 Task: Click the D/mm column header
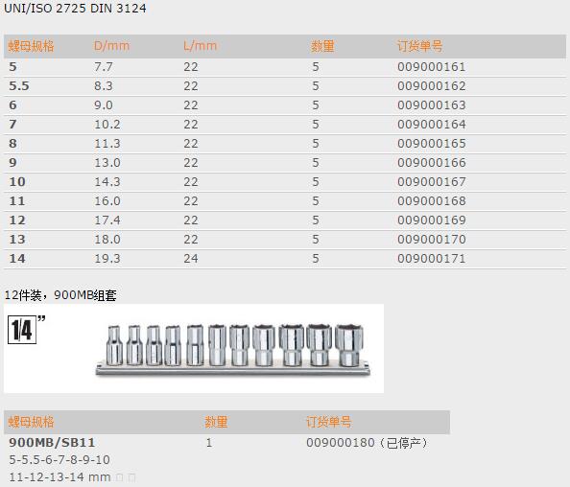point(111,46)
